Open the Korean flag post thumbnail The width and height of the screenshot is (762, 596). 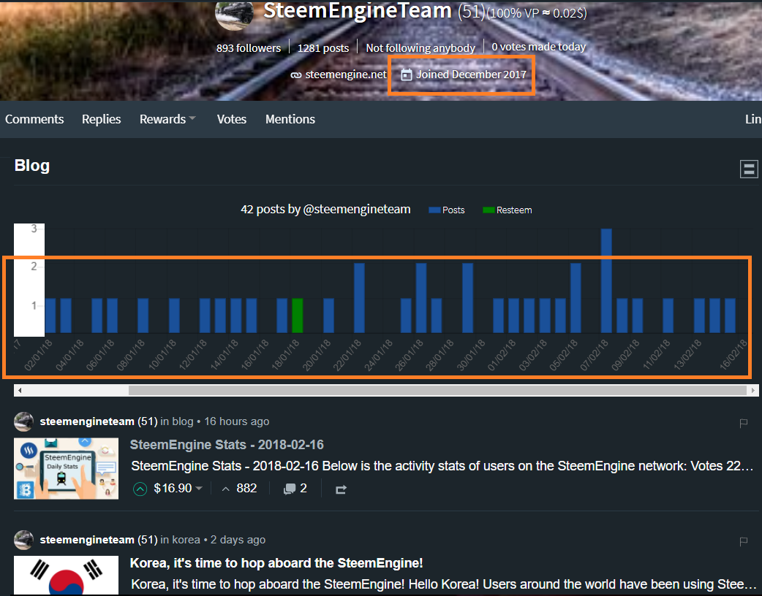tap(66, 575)
